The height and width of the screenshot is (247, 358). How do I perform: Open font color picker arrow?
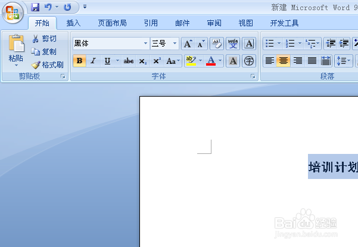[220, 61]
